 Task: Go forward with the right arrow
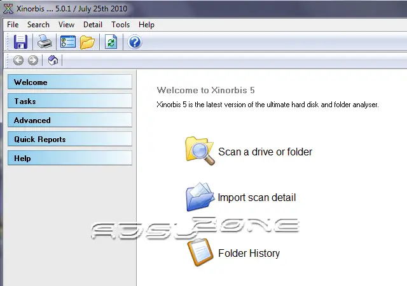click(33, 60)
